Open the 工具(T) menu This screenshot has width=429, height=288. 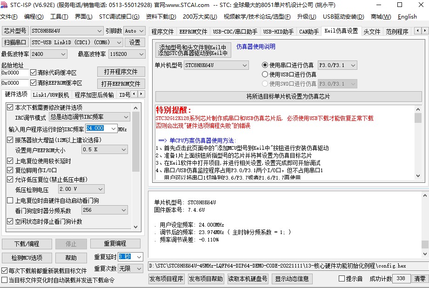coord(59,17)
